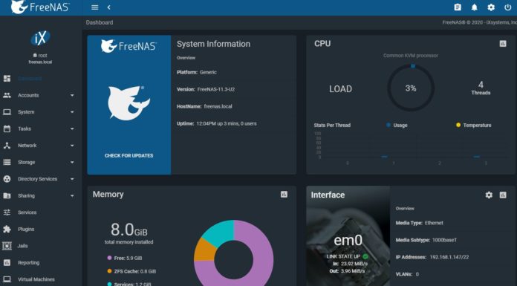517x286 pixels.
Task: Open the task manager clipboard icon
Action: 458,7
